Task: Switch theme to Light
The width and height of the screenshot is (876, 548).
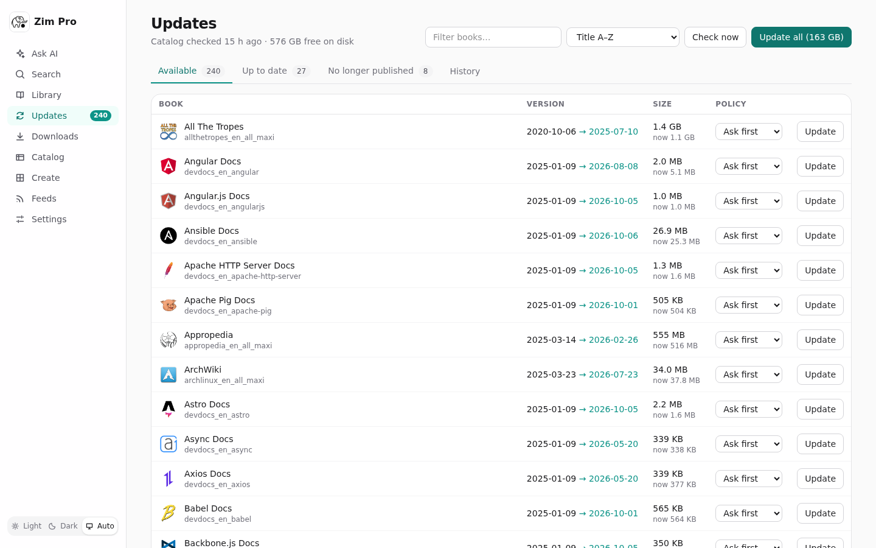Action: coord(27,526)
